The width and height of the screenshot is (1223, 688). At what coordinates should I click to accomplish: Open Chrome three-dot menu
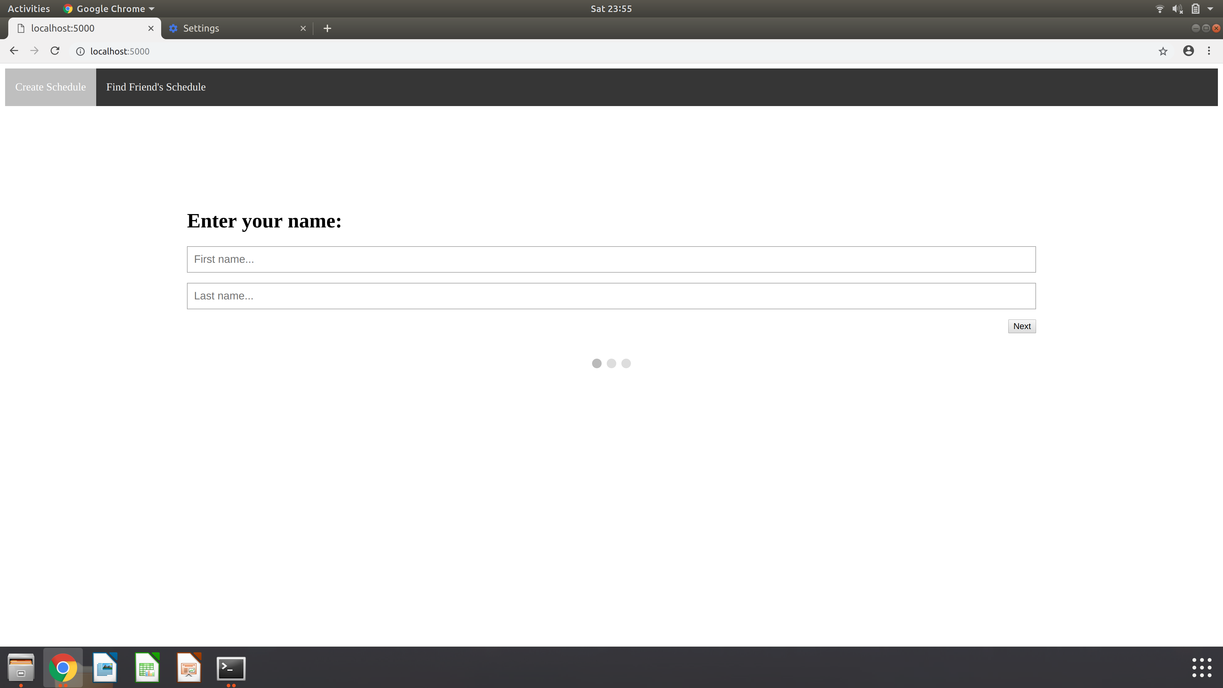coord(1209,51)
